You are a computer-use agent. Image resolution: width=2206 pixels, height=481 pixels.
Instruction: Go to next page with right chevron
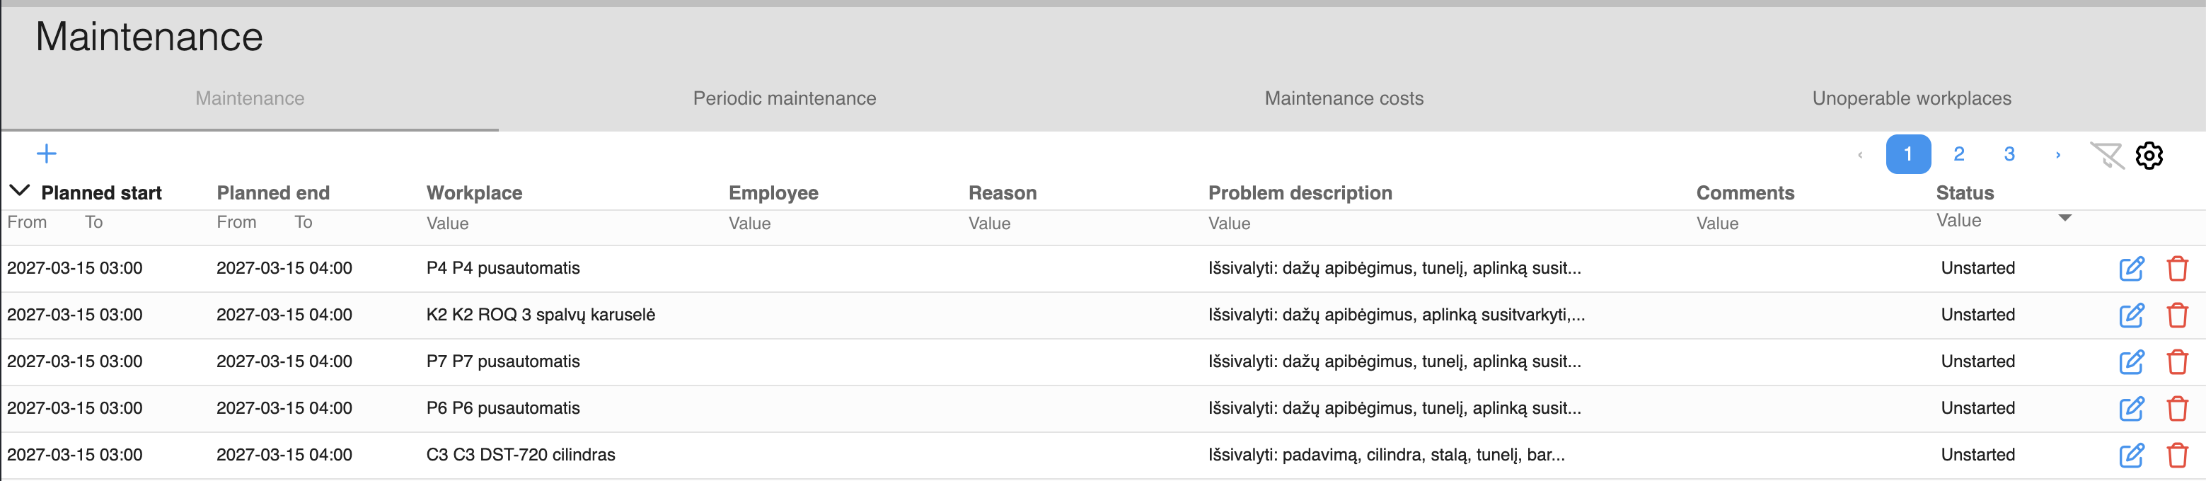tap(2058, 155)
